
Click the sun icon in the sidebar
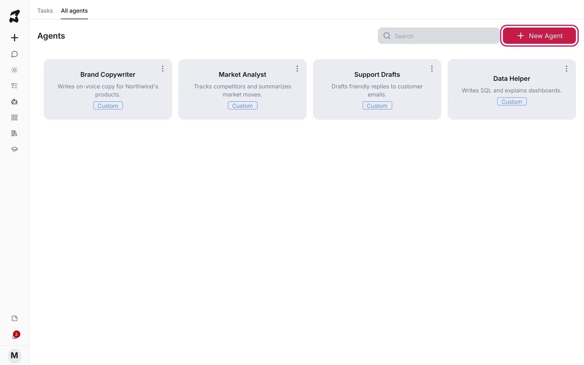click(14, 70)
